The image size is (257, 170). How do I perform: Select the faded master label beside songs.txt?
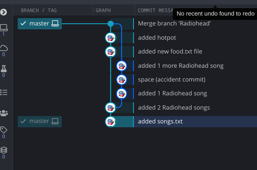40,122
